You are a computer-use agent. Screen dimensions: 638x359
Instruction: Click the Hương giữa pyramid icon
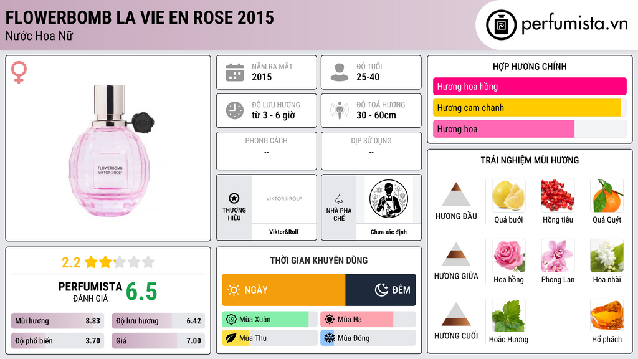[x=456, y=254]
